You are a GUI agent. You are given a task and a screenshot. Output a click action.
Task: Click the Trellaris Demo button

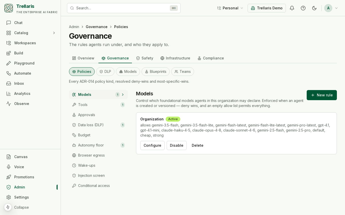(x=267, y=8)
